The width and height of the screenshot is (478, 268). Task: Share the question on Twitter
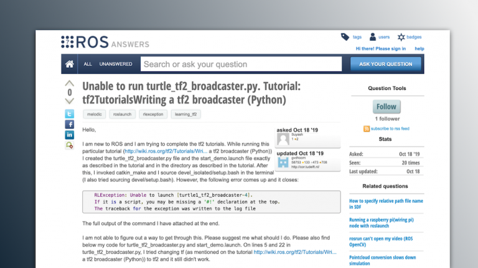pos(70,114)
